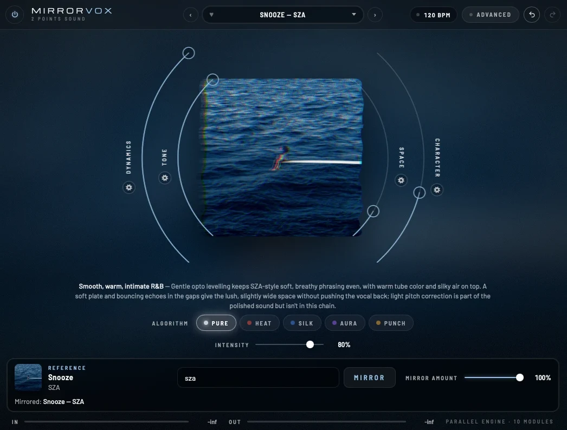The height and width of the screenshot is (430, 567).
Task: Undo the last change
Action: 532,15
